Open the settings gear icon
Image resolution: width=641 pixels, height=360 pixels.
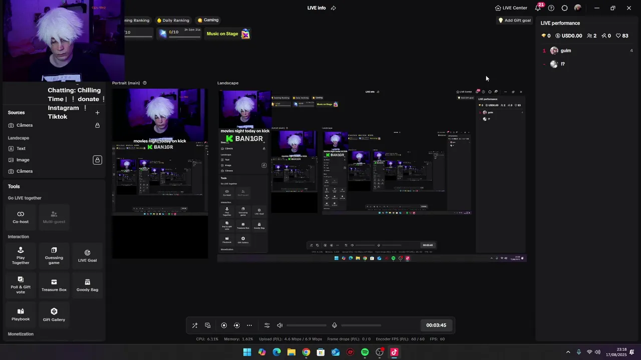click(x=564, y=8)
